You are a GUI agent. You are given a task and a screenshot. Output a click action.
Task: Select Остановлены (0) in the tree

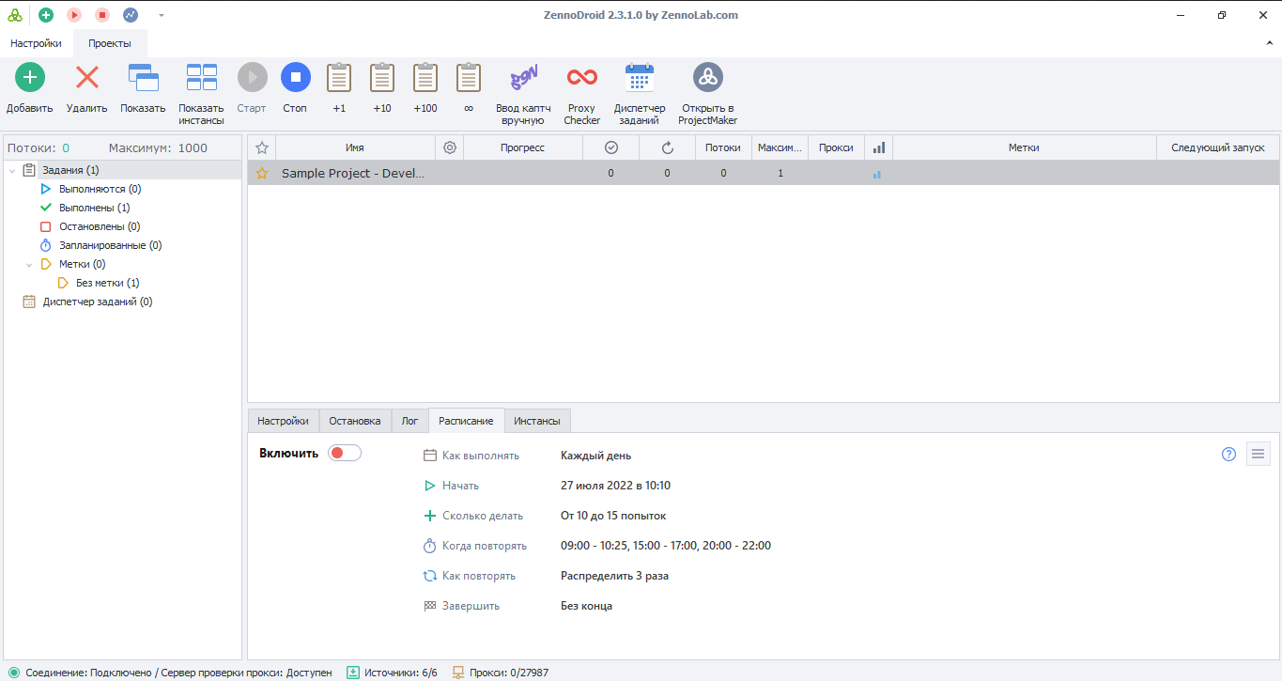(x=100, y=226)
